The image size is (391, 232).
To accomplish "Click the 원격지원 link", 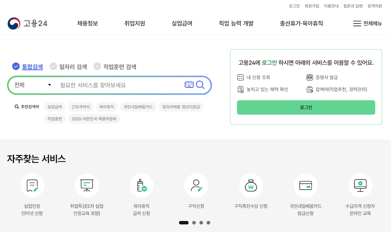I will coord(375,6).
